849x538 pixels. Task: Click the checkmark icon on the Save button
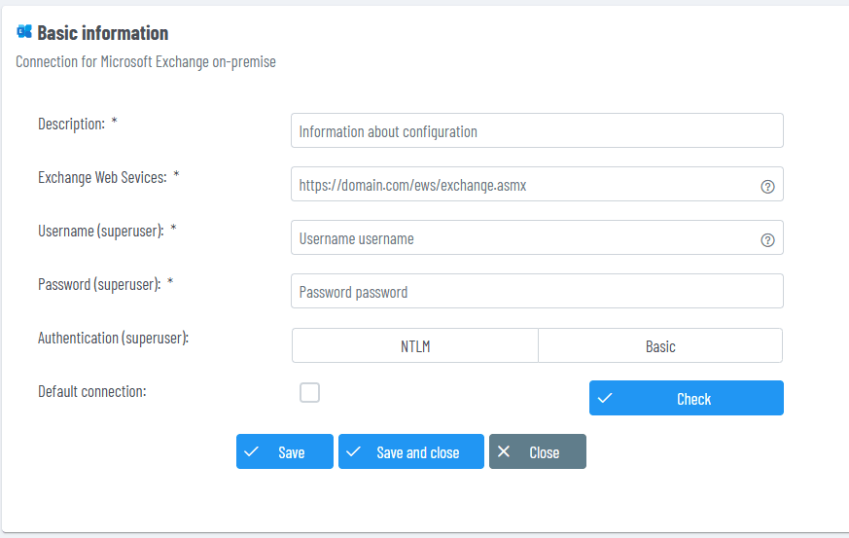pos(252,451)
